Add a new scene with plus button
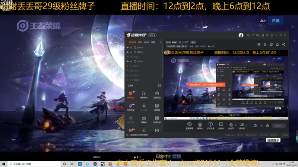Viewport: 298px width, 167px height. pos(161,42)
